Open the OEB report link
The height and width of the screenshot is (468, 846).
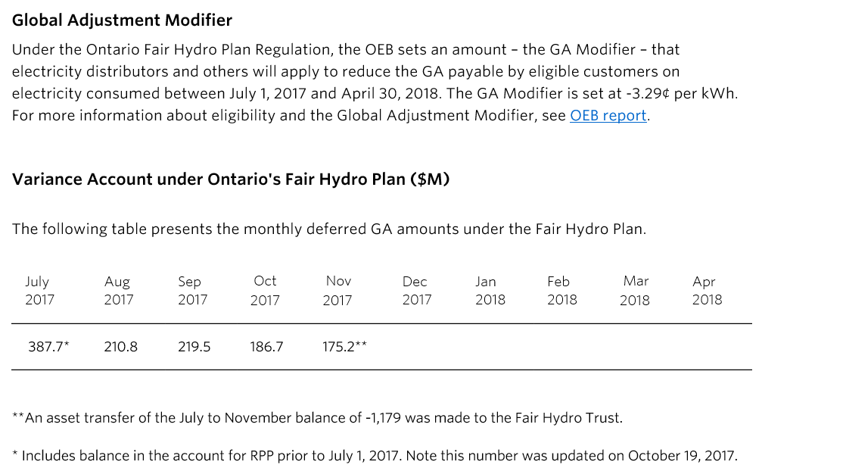click(608, 116)
